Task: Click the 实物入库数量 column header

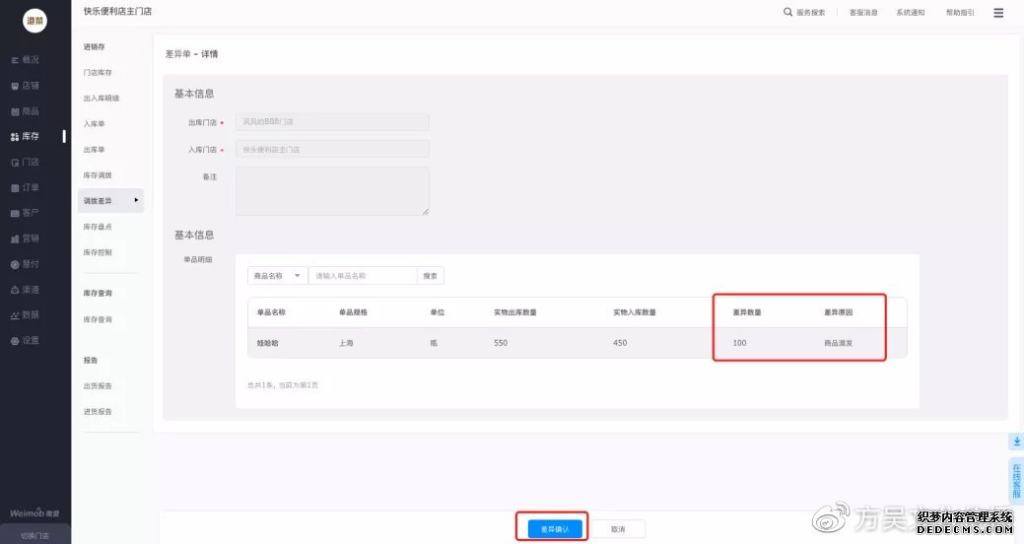Action: pyautogui.click(x=634, y=312)
